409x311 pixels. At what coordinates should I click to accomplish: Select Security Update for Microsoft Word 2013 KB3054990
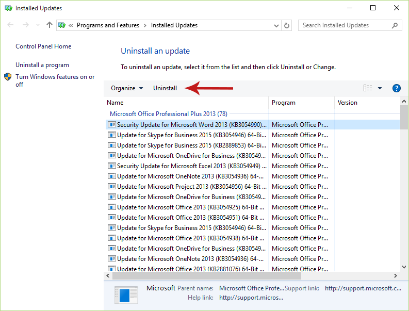[253, 125]
